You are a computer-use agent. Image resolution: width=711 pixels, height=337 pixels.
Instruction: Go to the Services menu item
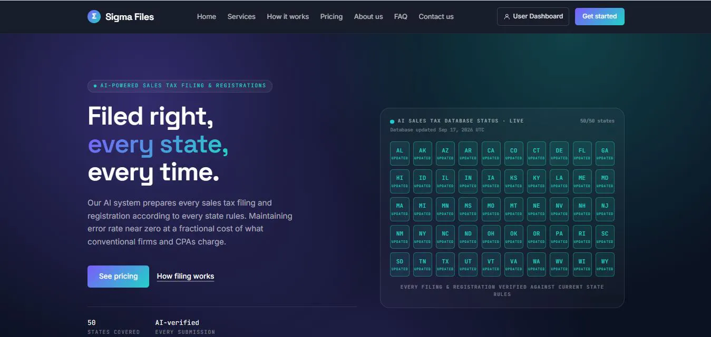(241, 17)
